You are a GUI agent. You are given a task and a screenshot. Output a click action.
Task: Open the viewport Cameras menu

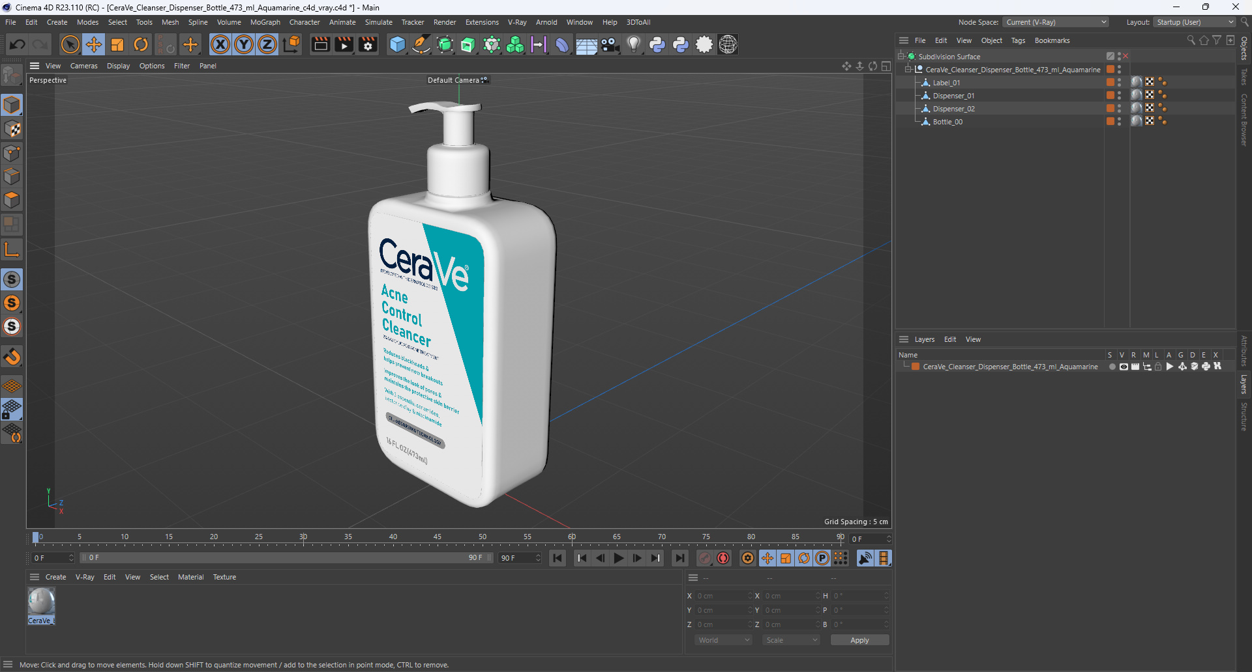[x=83, y=66]
